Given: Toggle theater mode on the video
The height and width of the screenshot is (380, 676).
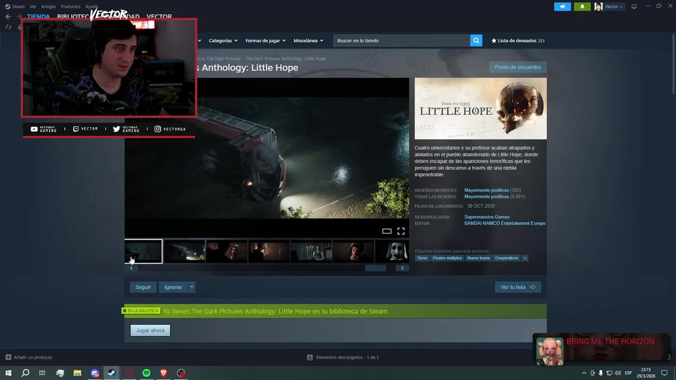Looking at the screenshot, I should pos(387,231).
